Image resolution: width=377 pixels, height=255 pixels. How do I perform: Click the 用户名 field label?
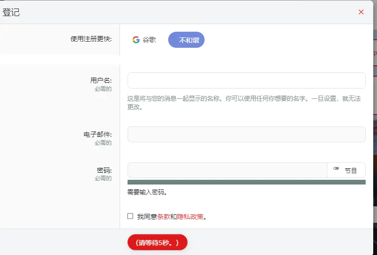pos(101,80)
